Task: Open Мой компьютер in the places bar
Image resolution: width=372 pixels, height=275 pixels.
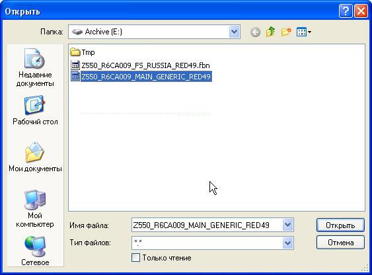Action: pos(35,209)
